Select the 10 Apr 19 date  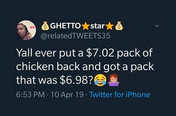point(67,95)
